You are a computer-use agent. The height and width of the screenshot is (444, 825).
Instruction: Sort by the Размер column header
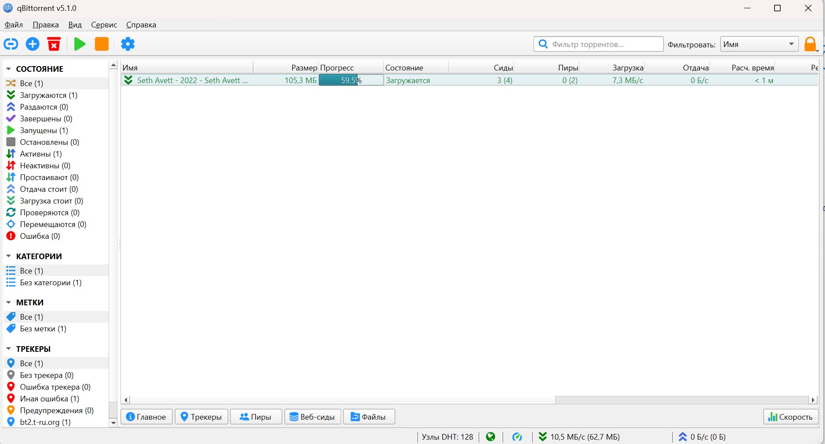tap(285, 67)
